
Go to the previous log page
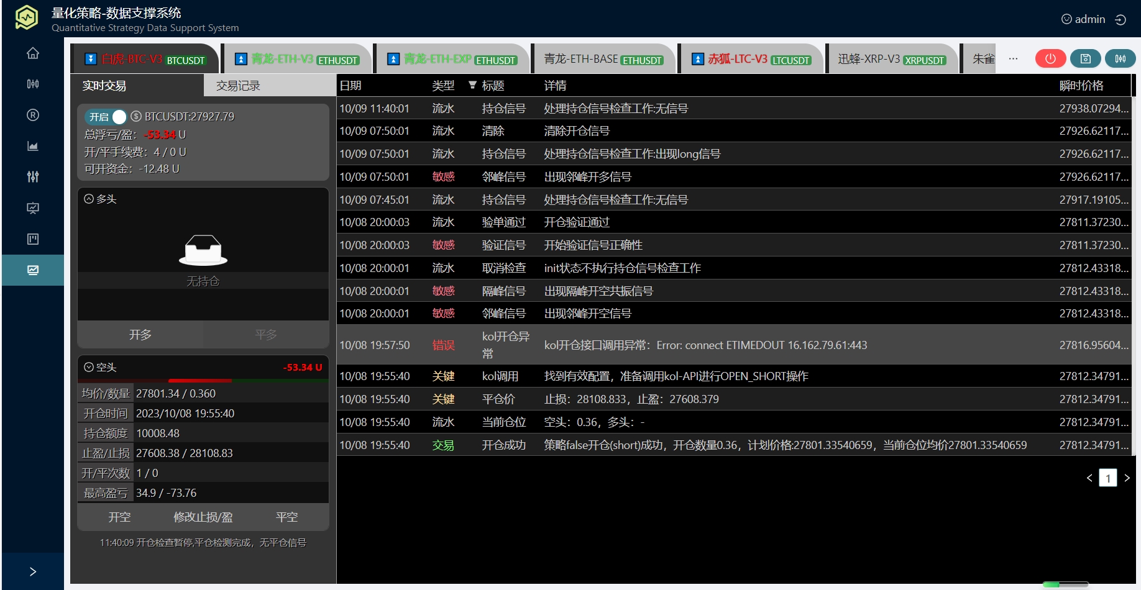1089,478
